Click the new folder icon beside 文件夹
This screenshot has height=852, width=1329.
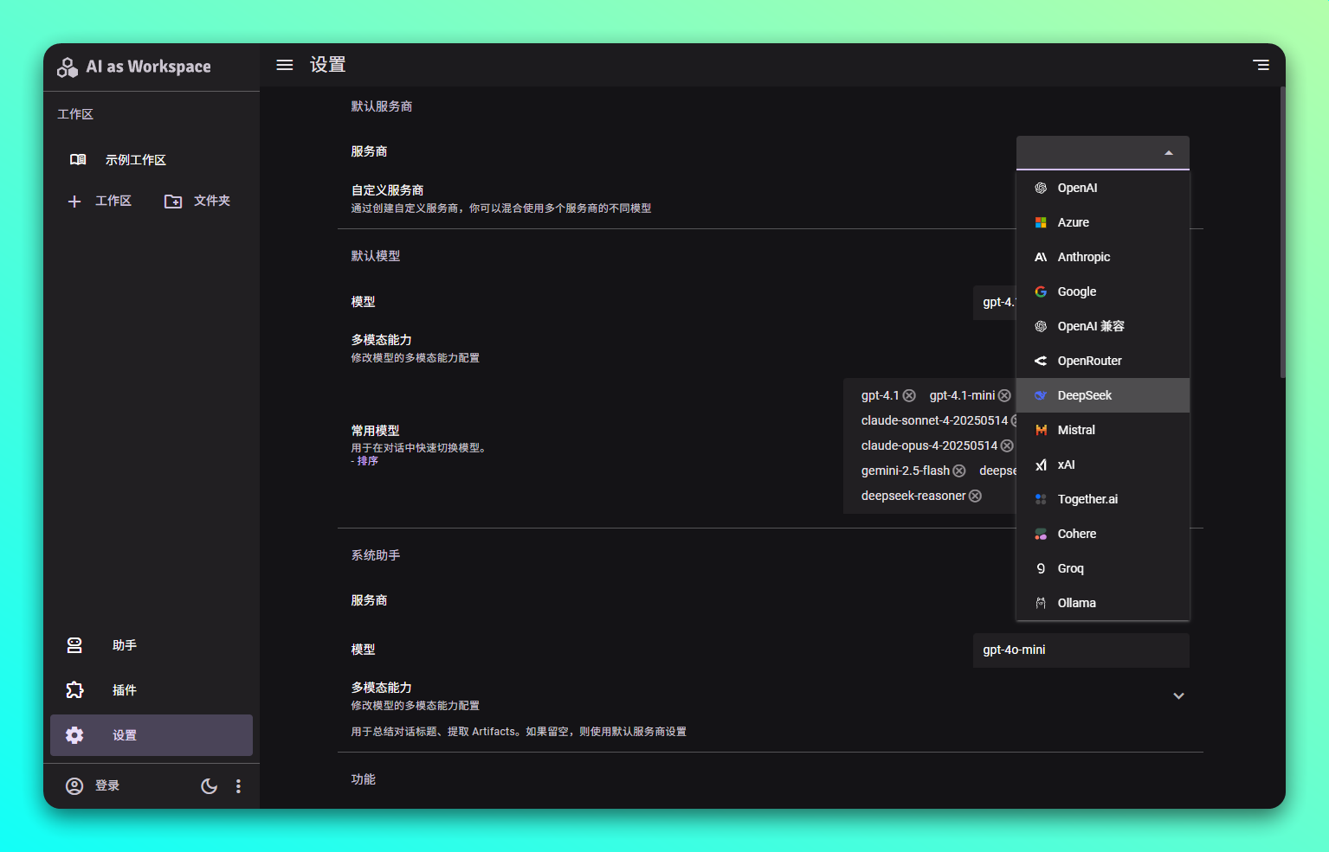click(x=173, y=201)
